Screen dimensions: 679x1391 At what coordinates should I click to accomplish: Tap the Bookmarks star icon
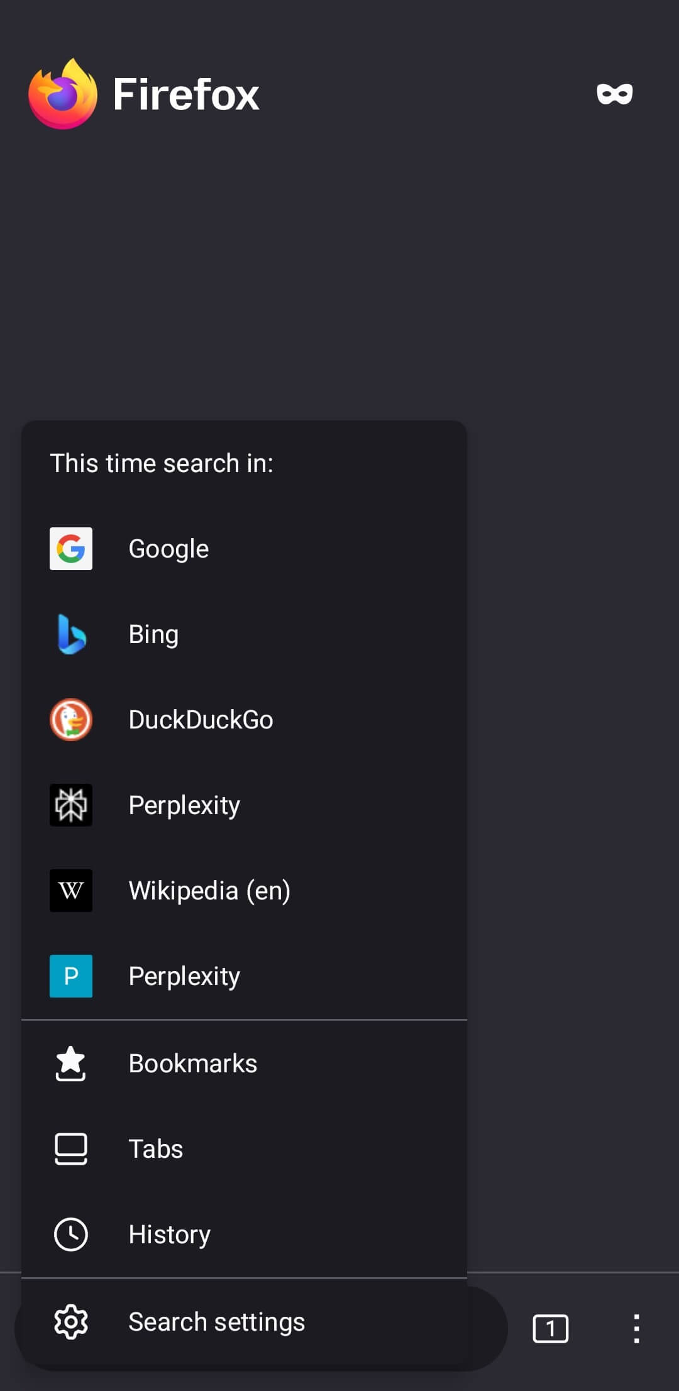(71, 1062)
